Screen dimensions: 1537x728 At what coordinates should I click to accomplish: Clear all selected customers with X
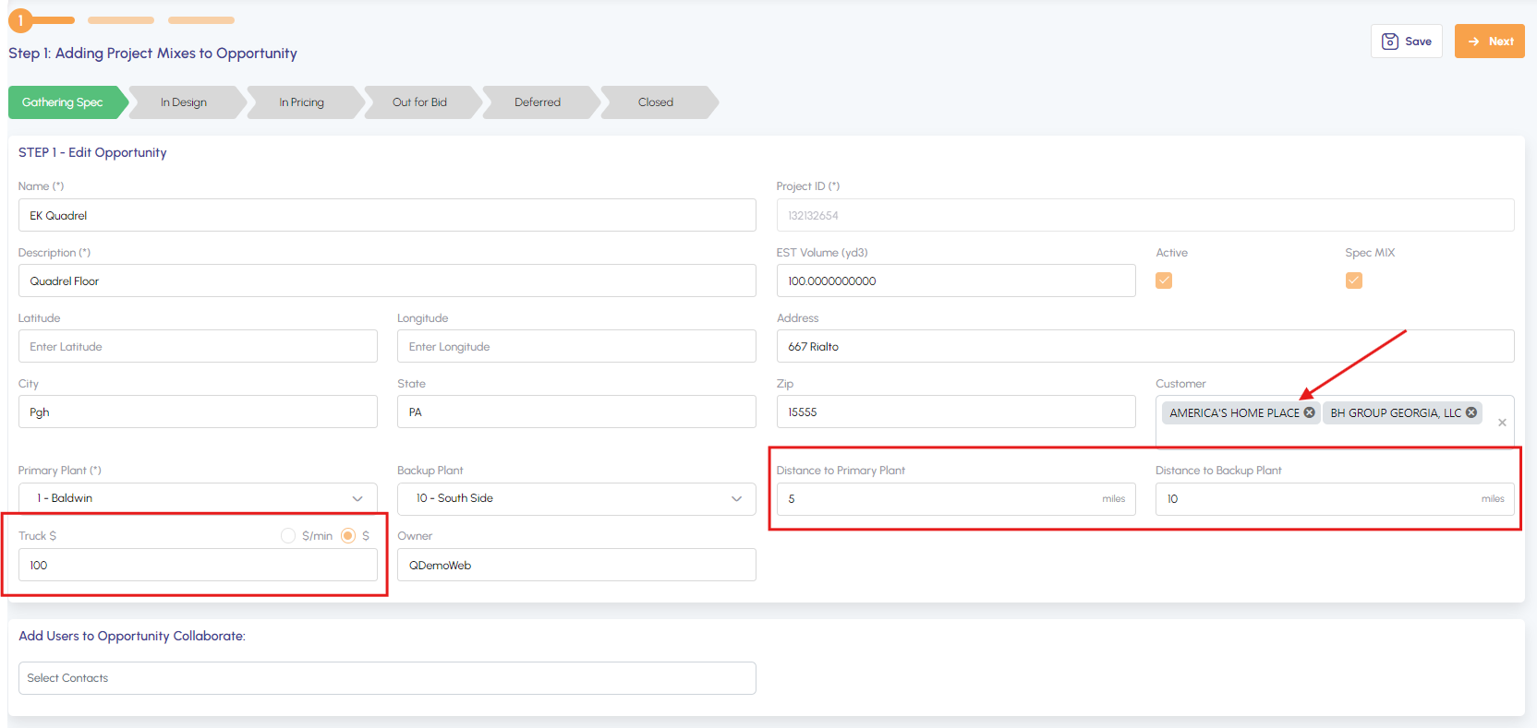1502,423
